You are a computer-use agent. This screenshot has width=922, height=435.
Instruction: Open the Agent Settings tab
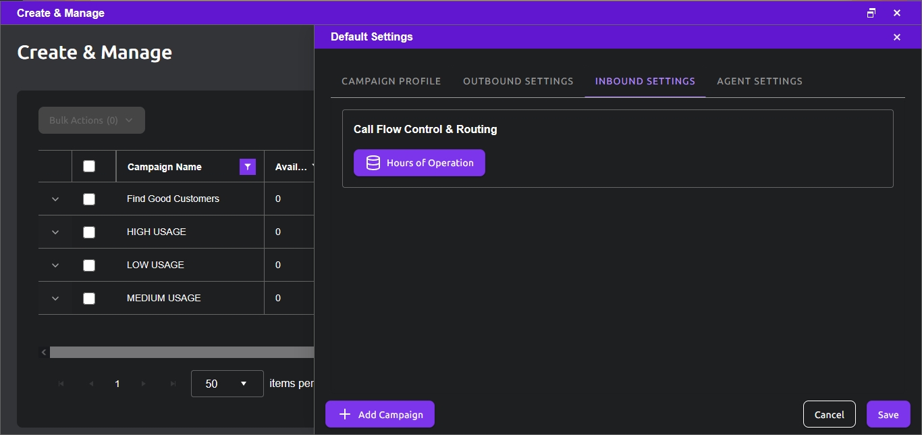tap(760, 81)
